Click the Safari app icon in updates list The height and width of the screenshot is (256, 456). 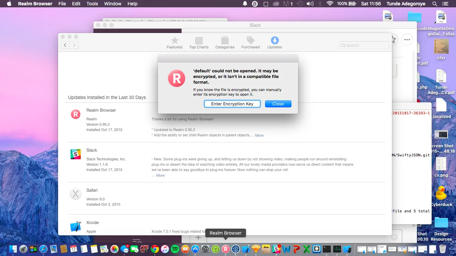(76, 194)
